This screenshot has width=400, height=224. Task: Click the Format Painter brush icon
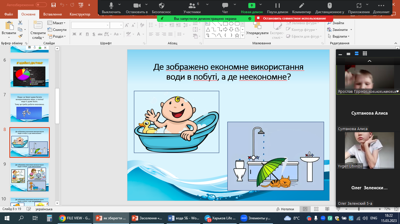(20, 36)
